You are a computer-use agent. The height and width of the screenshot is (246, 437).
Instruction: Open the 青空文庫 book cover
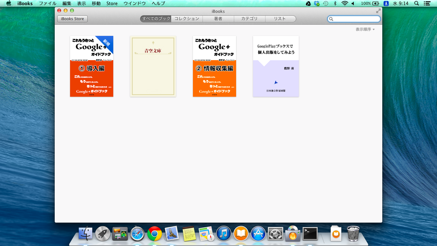[153, 66]
